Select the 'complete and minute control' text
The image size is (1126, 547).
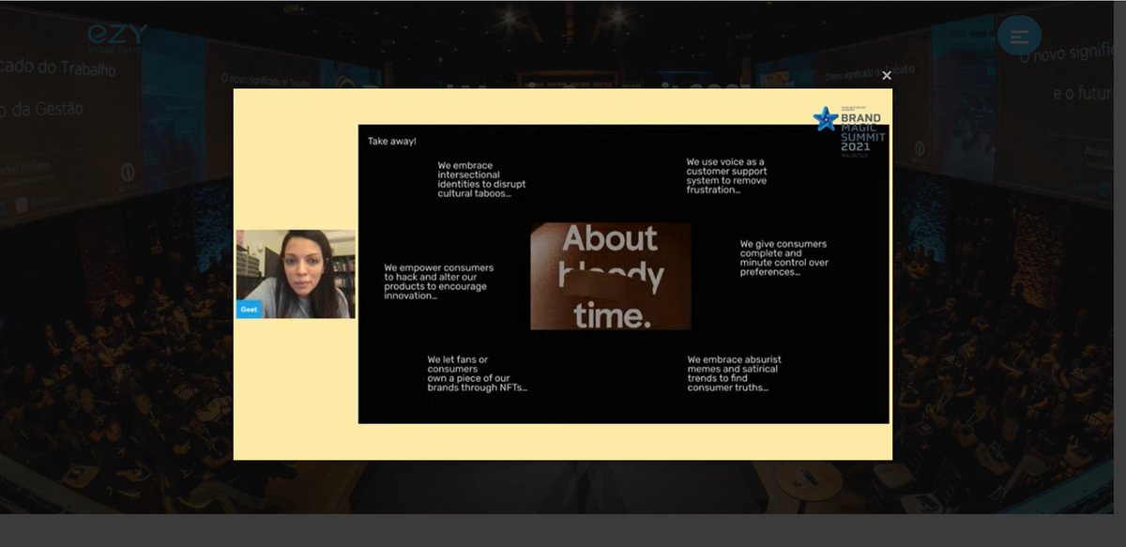click(x=784, y=258)
